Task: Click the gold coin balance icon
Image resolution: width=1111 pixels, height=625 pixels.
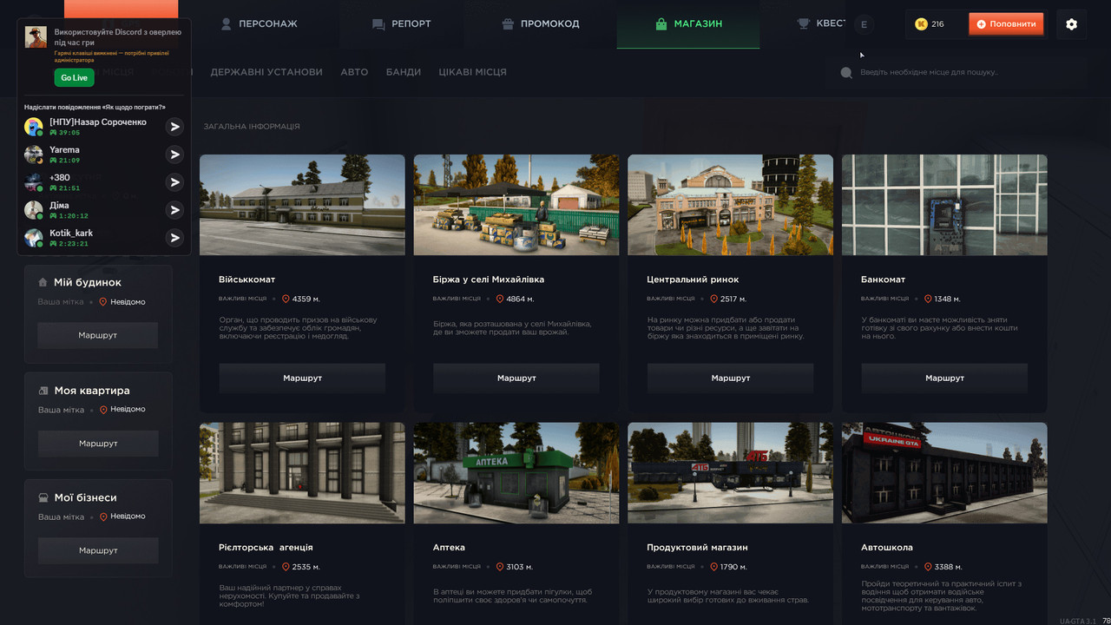Action: 921,24
